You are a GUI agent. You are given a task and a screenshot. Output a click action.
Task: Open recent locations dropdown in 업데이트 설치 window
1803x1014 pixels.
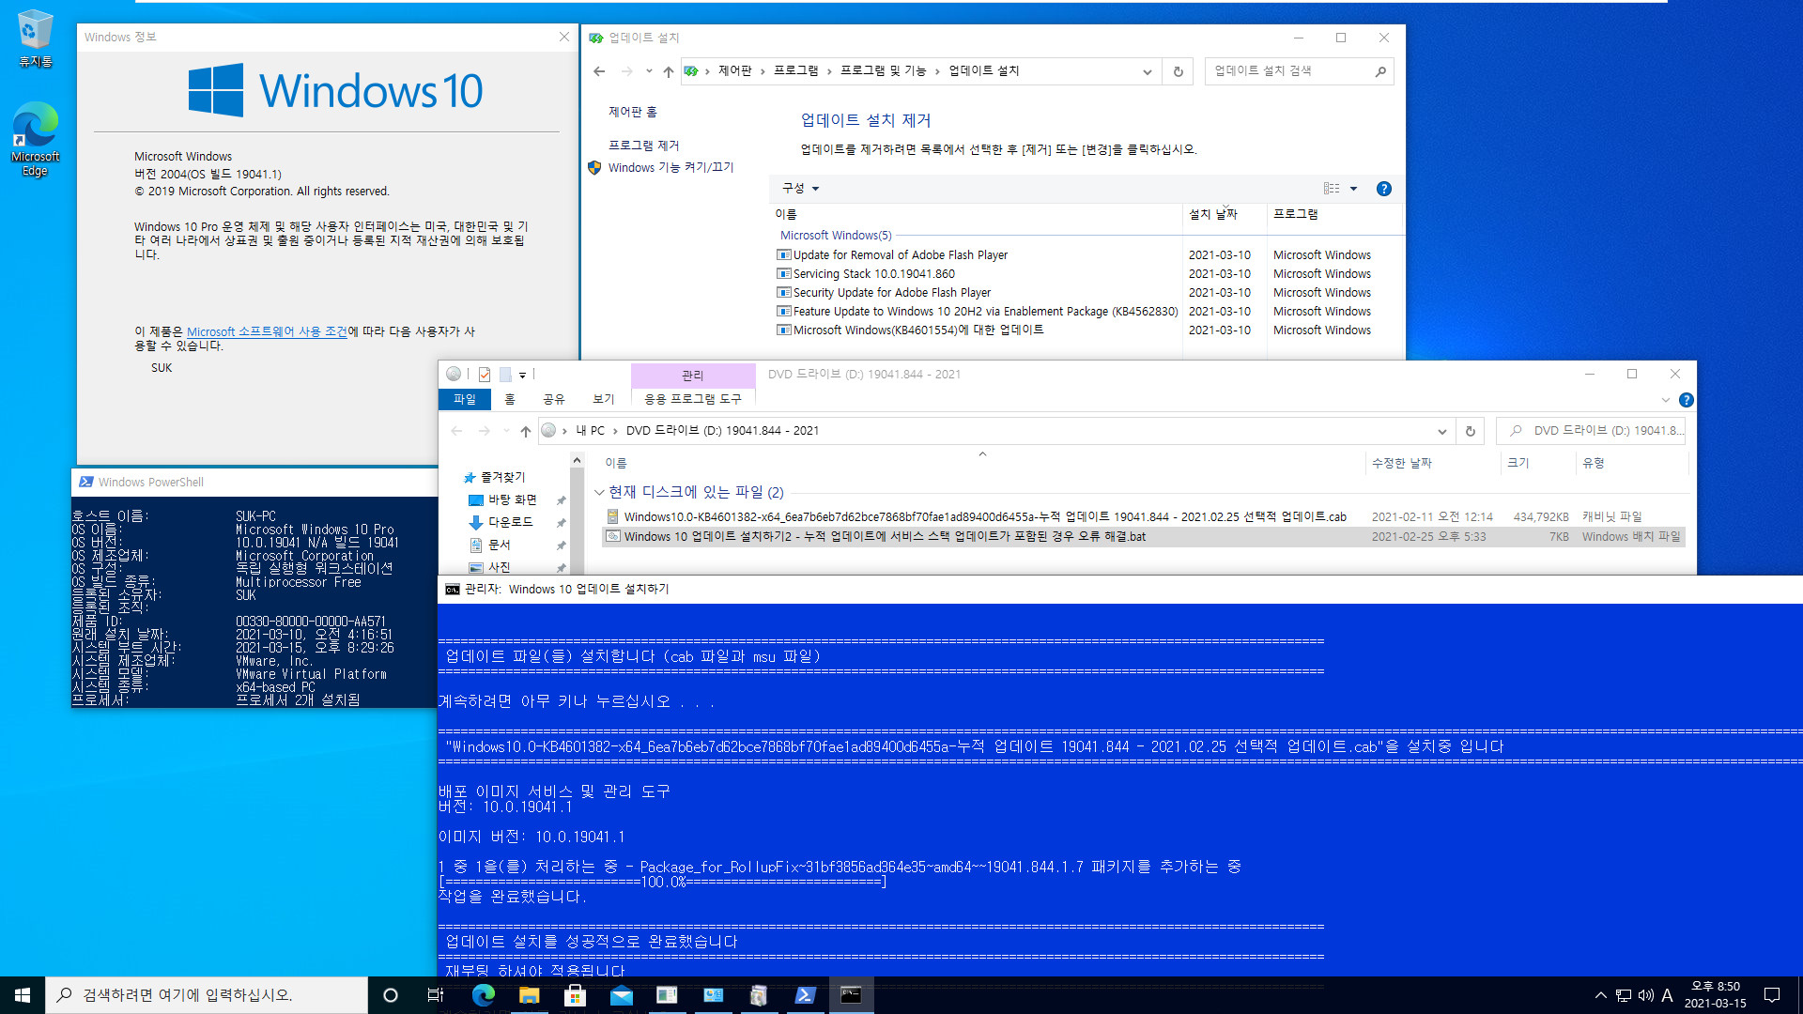pyautogui.click(x=649, y=71)
